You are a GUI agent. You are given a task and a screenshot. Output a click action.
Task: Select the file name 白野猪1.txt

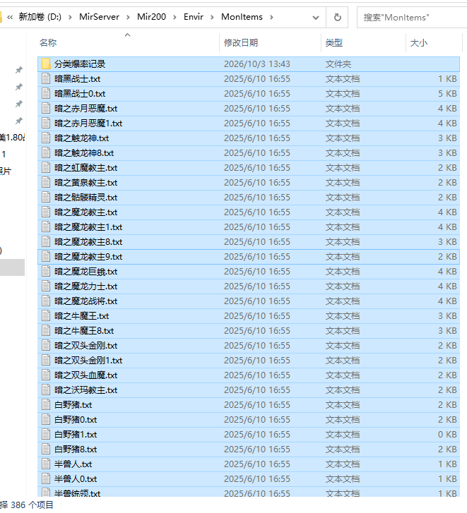[76, 435]
